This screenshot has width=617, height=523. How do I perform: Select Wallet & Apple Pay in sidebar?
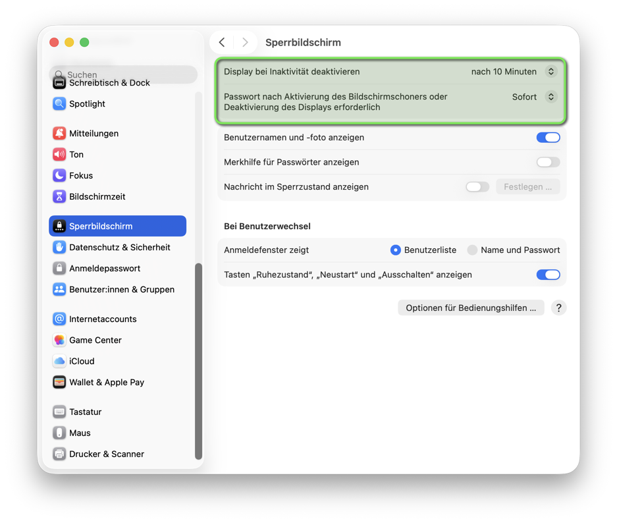(x=106, y=383)
